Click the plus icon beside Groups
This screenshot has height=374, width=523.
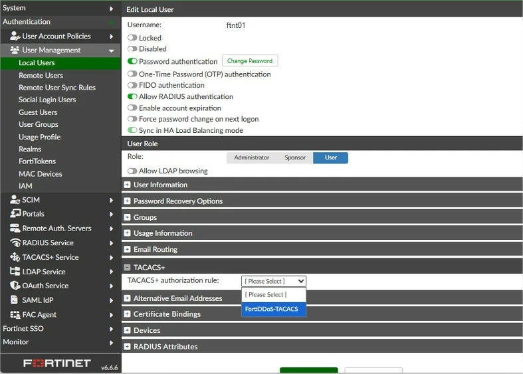click(127, 217)
